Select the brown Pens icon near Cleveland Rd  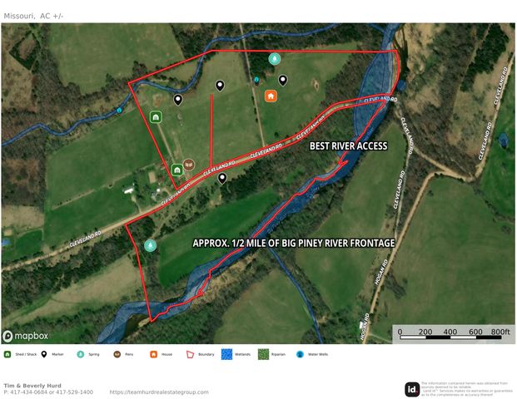click(189, 165)
